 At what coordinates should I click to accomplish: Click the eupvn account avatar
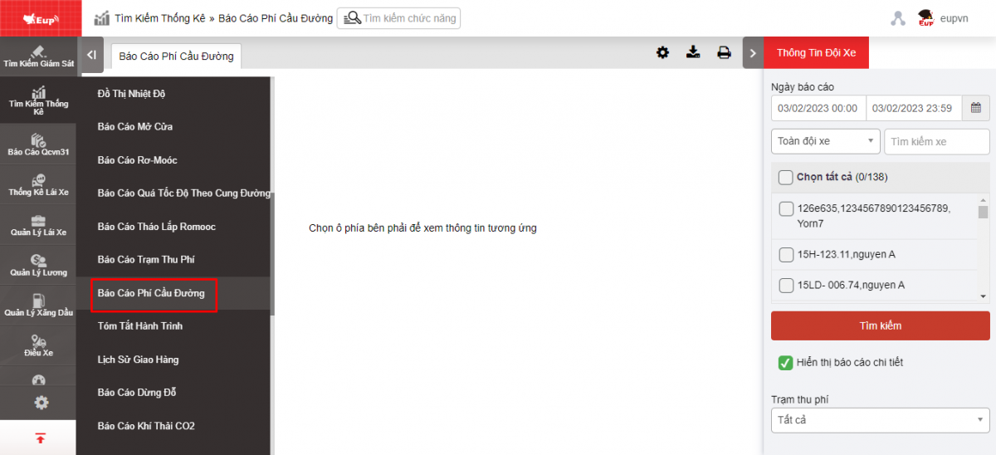[925, 17]
